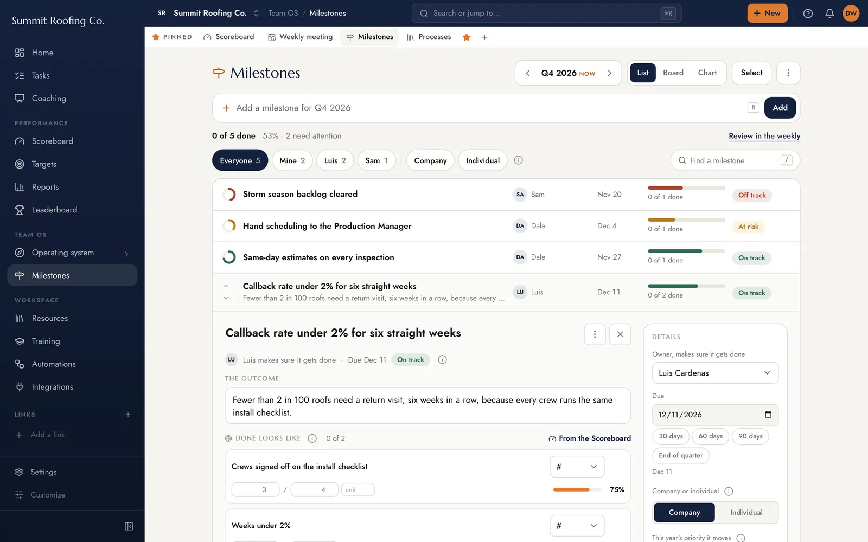Image resolution: width=868 pixels, height=542 pixels.
Task: Open the Scoreboard pinned tab
Action: [228, 37]
